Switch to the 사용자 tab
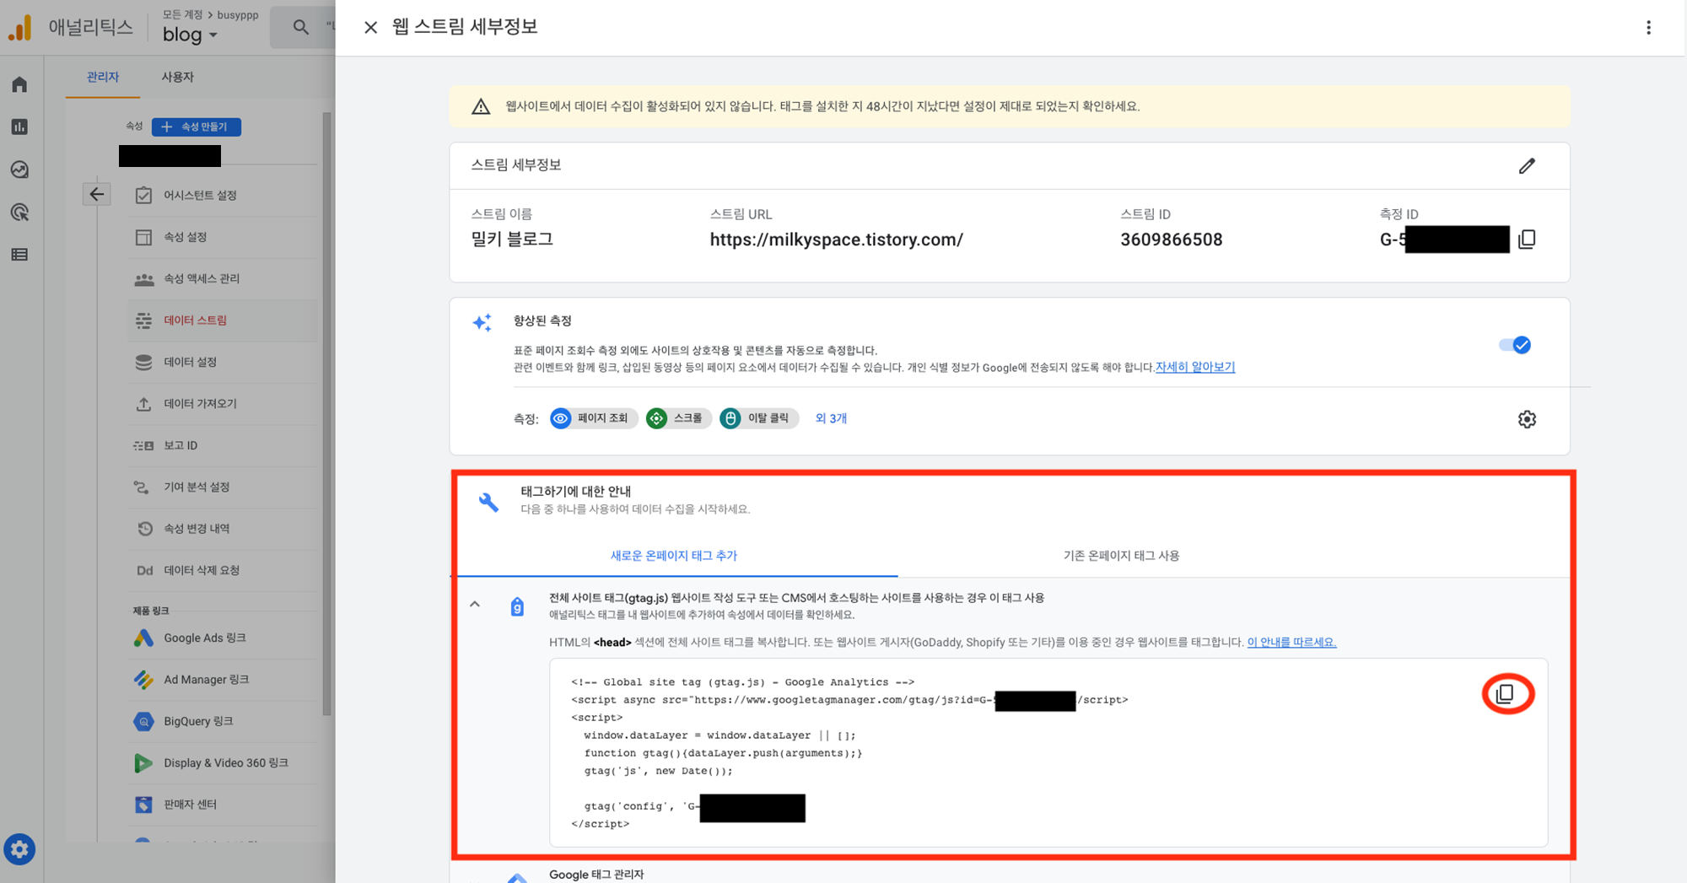Image resolution: width=1687 pixels, height=883 pixels. (x=177, y=77)
